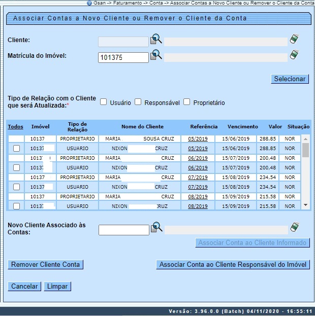Click the search magnifier icon beside Cliente field
Image resolution: width=315 pixels, height=316 pixels.
click(x=155, y=40)
